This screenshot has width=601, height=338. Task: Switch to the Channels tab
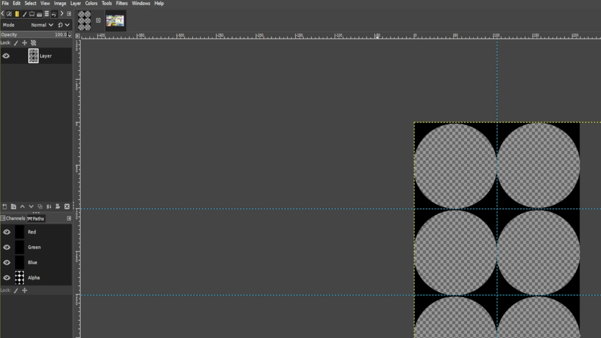pos(13,218)
